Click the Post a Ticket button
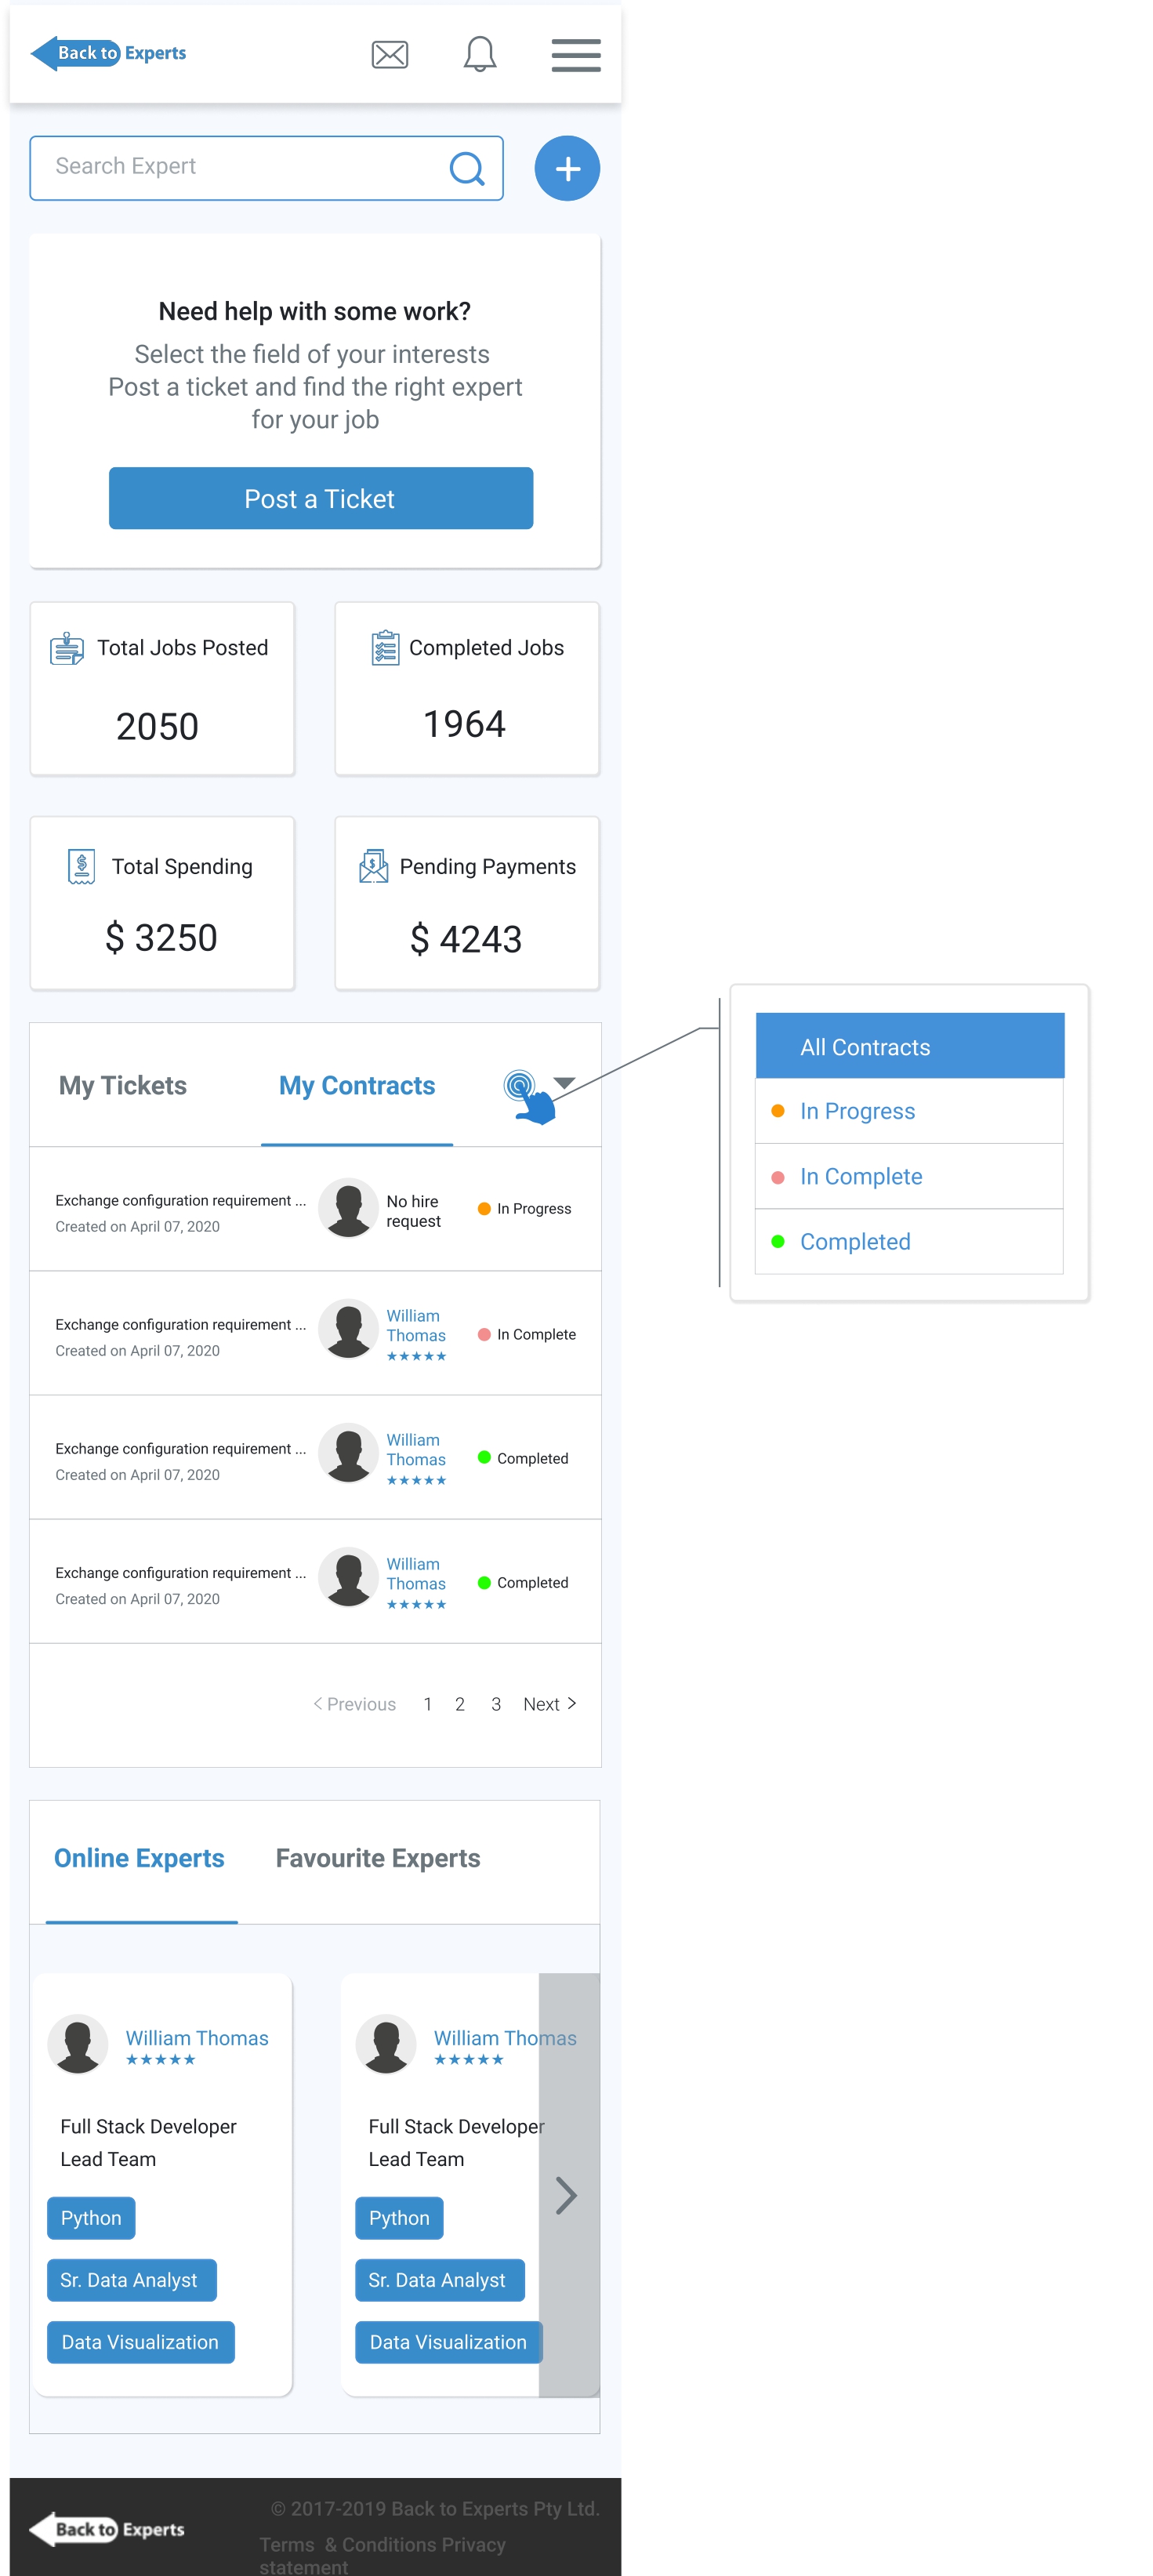Image resolution: width=1153 pixels, height=2576 pixels. pos(320,498)
